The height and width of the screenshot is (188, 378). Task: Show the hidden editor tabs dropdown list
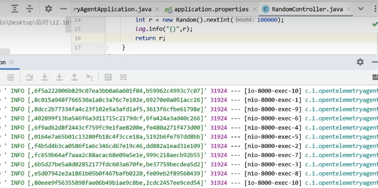coord(361,9)
